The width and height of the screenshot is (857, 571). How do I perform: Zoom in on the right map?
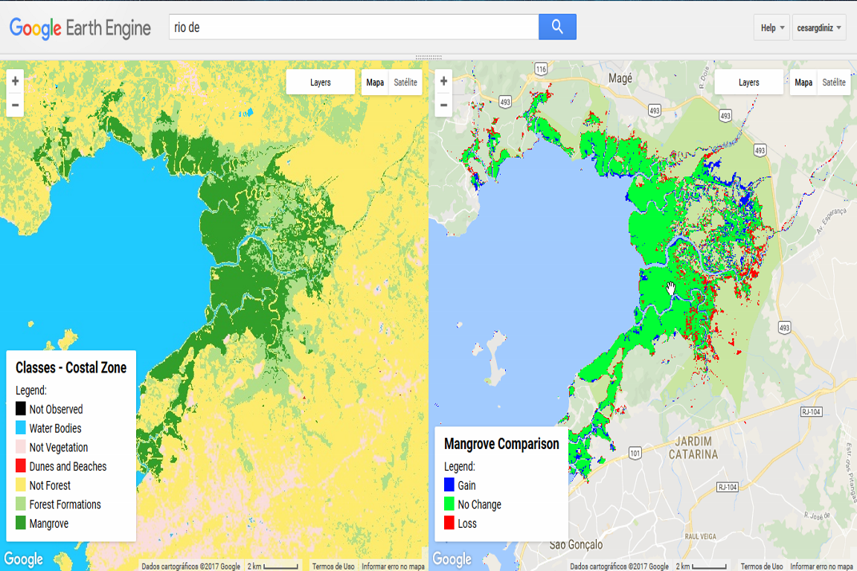coord(443,80)
